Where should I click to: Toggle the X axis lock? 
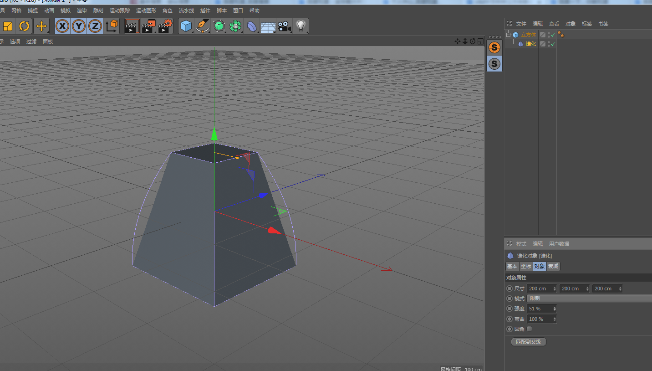click(62, 26)
